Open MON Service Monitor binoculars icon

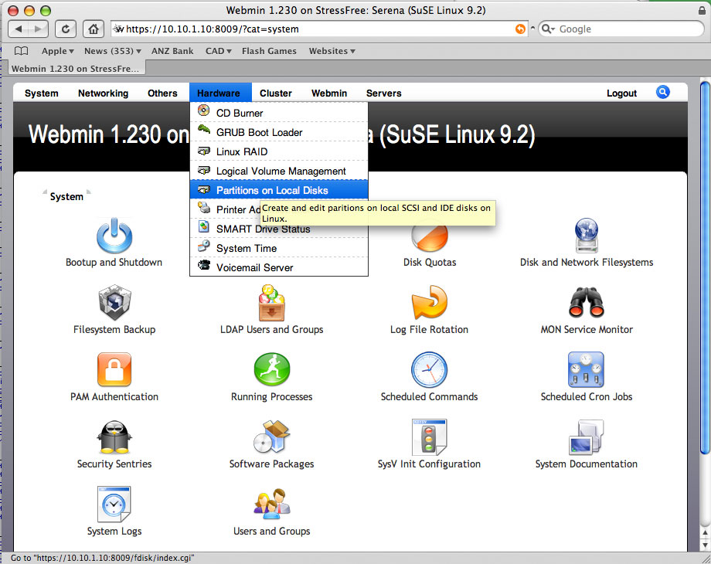[x=587, y=302]
